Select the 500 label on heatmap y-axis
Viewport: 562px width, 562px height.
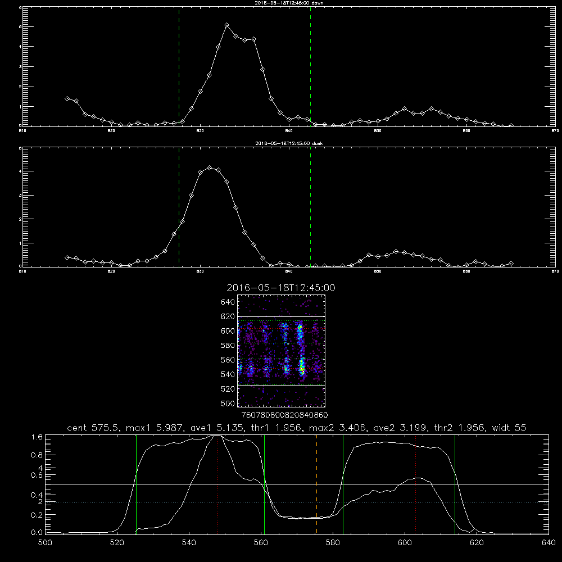tap(228, 403)
